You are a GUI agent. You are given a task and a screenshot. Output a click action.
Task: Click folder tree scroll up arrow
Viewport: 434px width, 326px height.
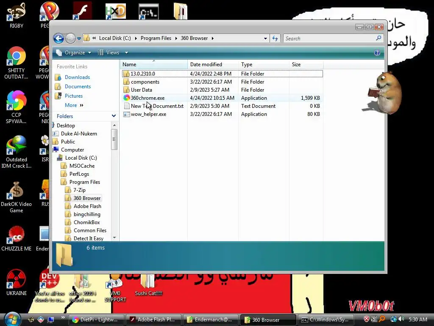click(114, 126)
